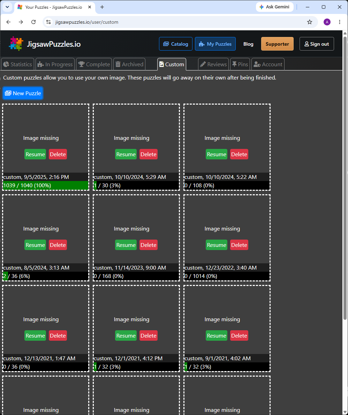The image size is (348, 415).
Task: Click the 2 / 36 progress bar
Action: [x=46, y=276]
